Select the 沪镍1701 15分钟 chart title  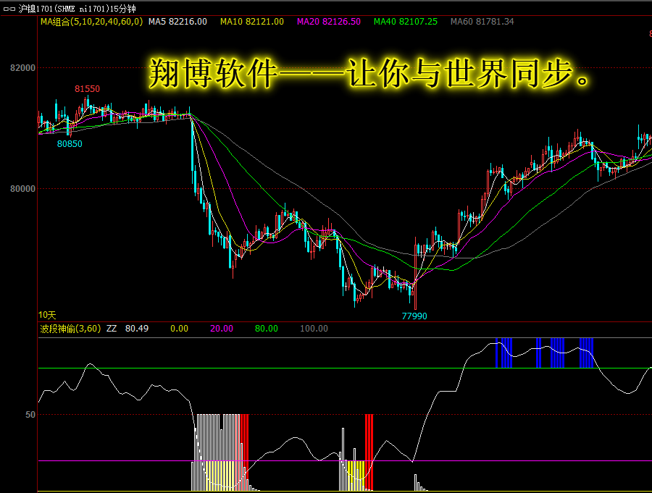coord(78,9)
